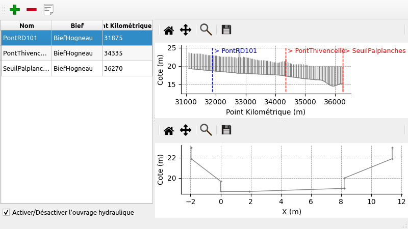Click the Point Kilométrique column header
Viewport: 408px width, 229px height.
127,25
